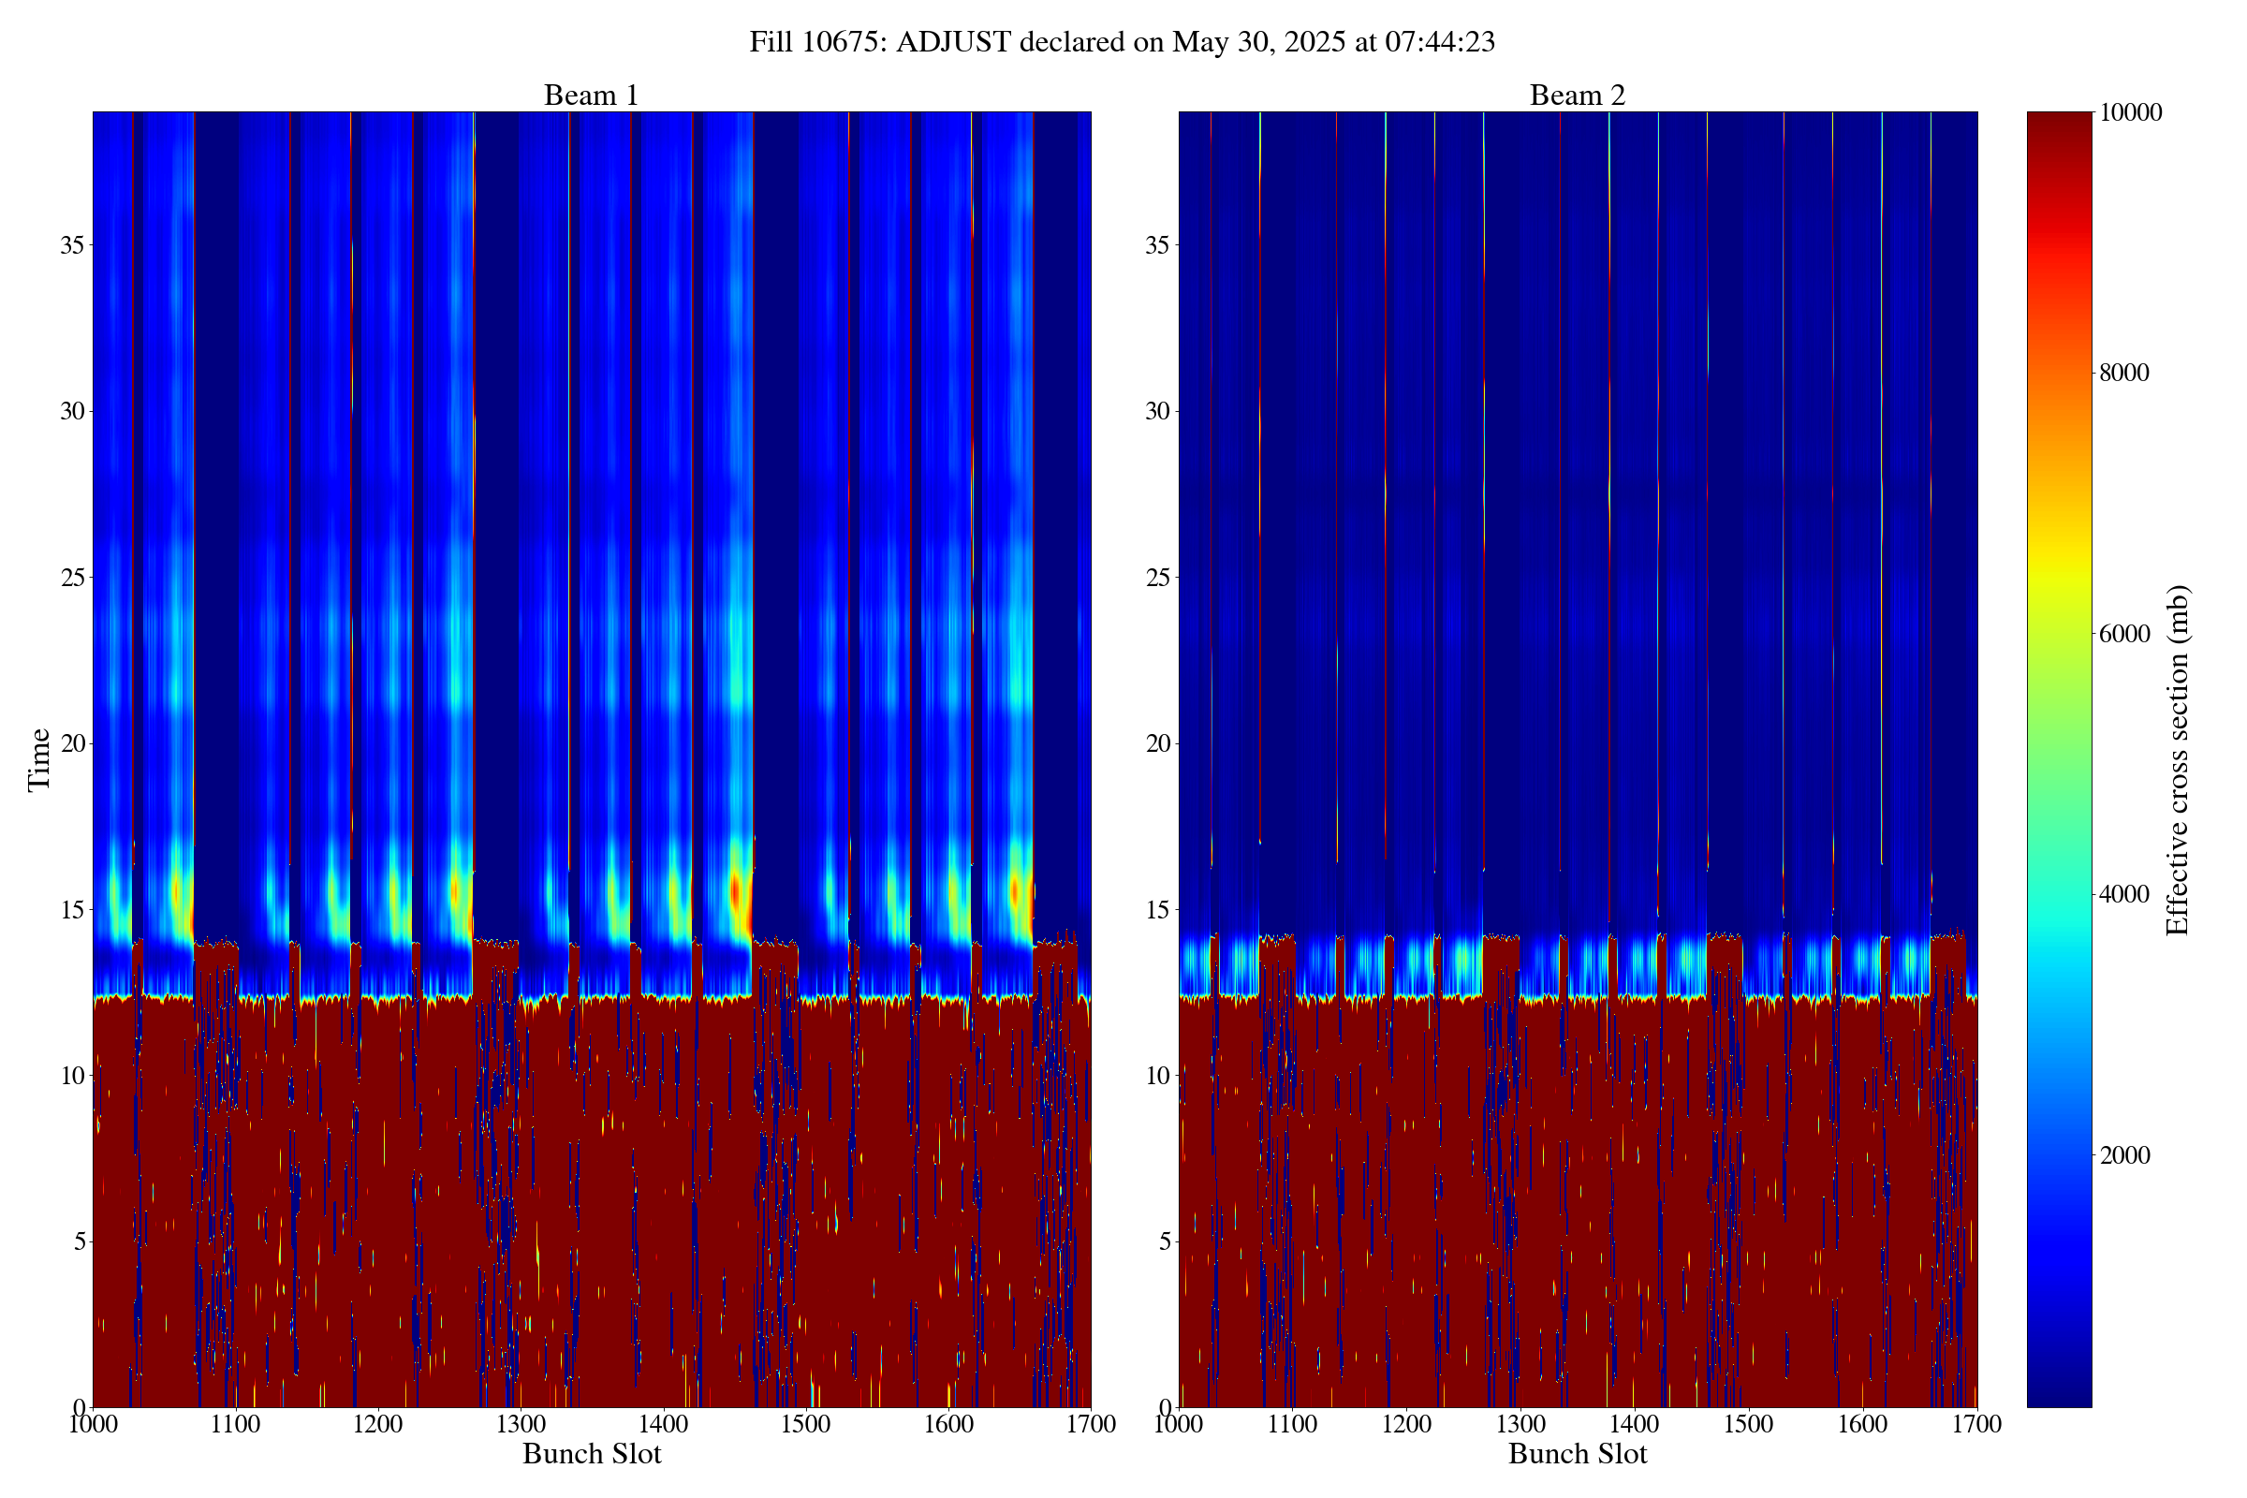
Task: Click Beam 2 x-axis tick '1500'
Action: 1749,1424
